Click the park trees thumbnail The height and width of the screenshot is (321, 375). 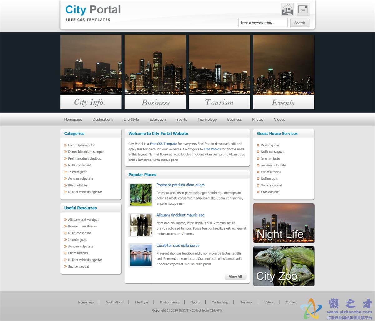(x=141, y=195)
